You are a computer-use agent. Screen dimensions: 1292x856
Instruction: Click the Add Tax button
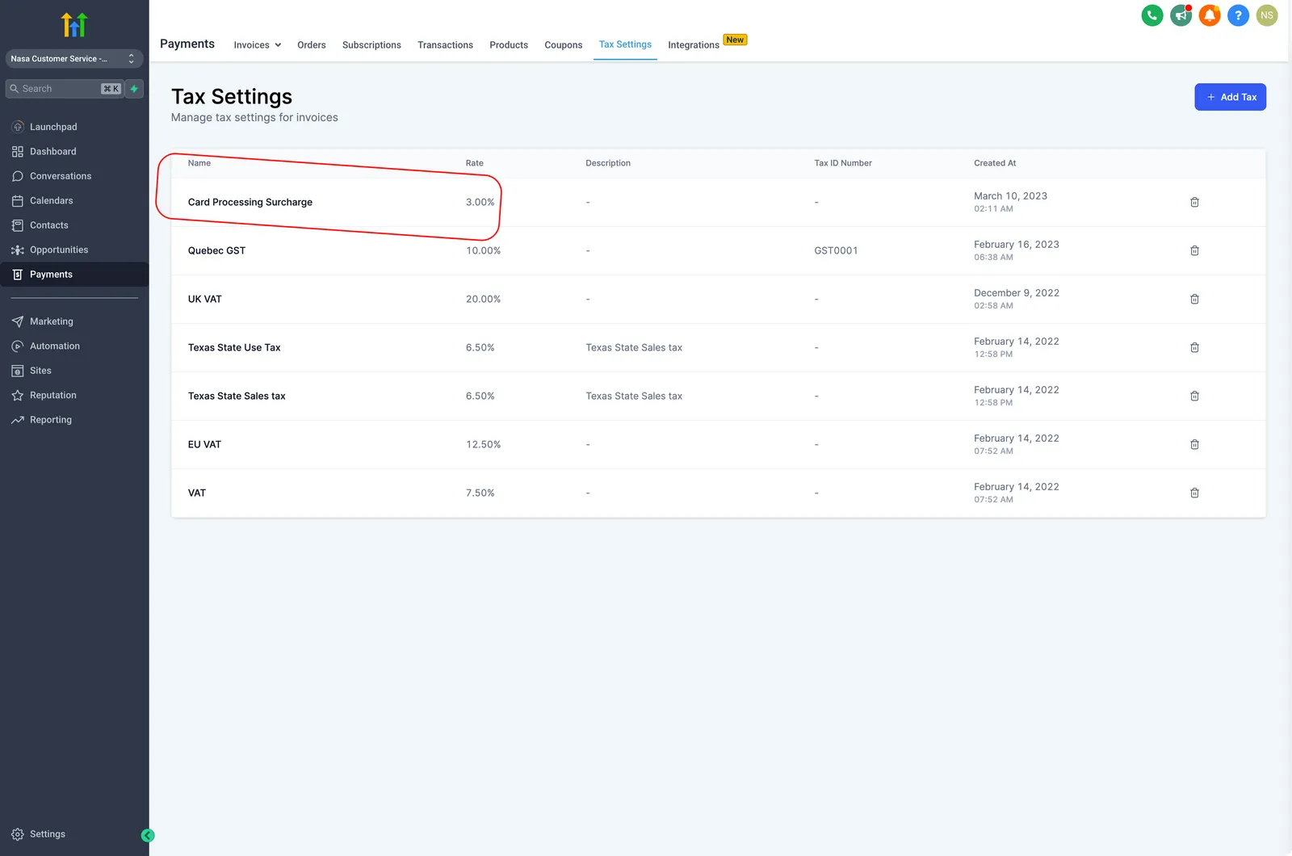click(1230, 97)
